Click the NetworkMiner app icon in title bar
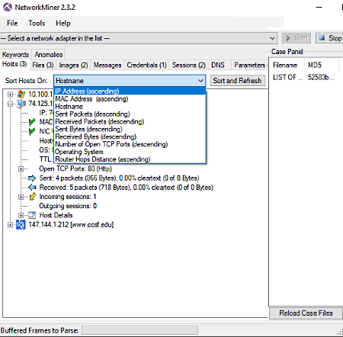This screenshot has width=343, height=337. pyautogui.click(x=8, y=7)
